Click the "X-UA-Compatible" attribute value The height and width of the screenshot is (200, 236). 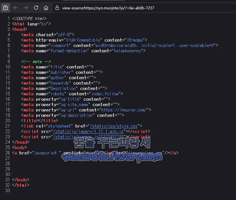(83, 40)
